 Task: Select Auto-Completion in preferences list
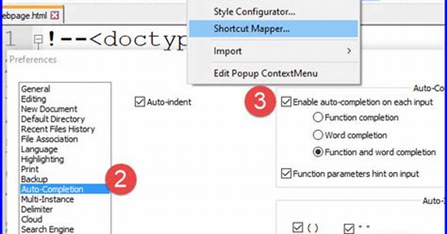(65, 189)
